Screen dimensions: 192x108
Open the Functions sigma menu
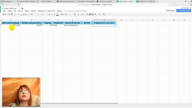coord(99,14)
